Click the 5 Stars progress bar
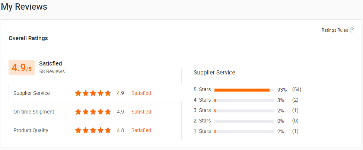Screen dimensions: 363x150 point(244,90)
